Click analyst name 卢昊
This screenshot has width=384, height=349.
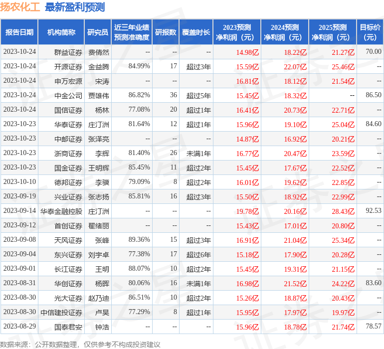click(x=102, y=312)
